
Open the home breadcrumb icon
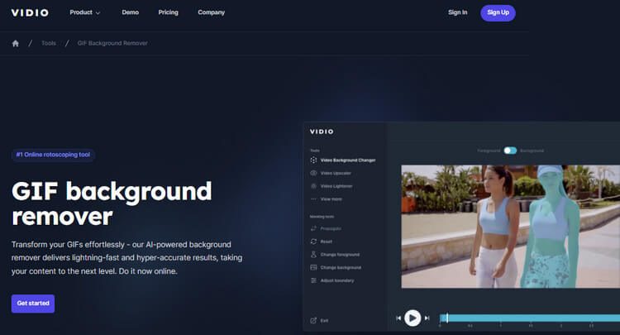(x=16, y=43)
